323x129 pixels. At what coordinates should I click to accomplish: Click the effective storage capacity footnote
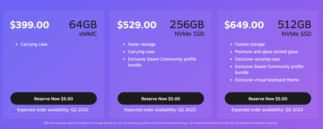(x=161, y=123)
